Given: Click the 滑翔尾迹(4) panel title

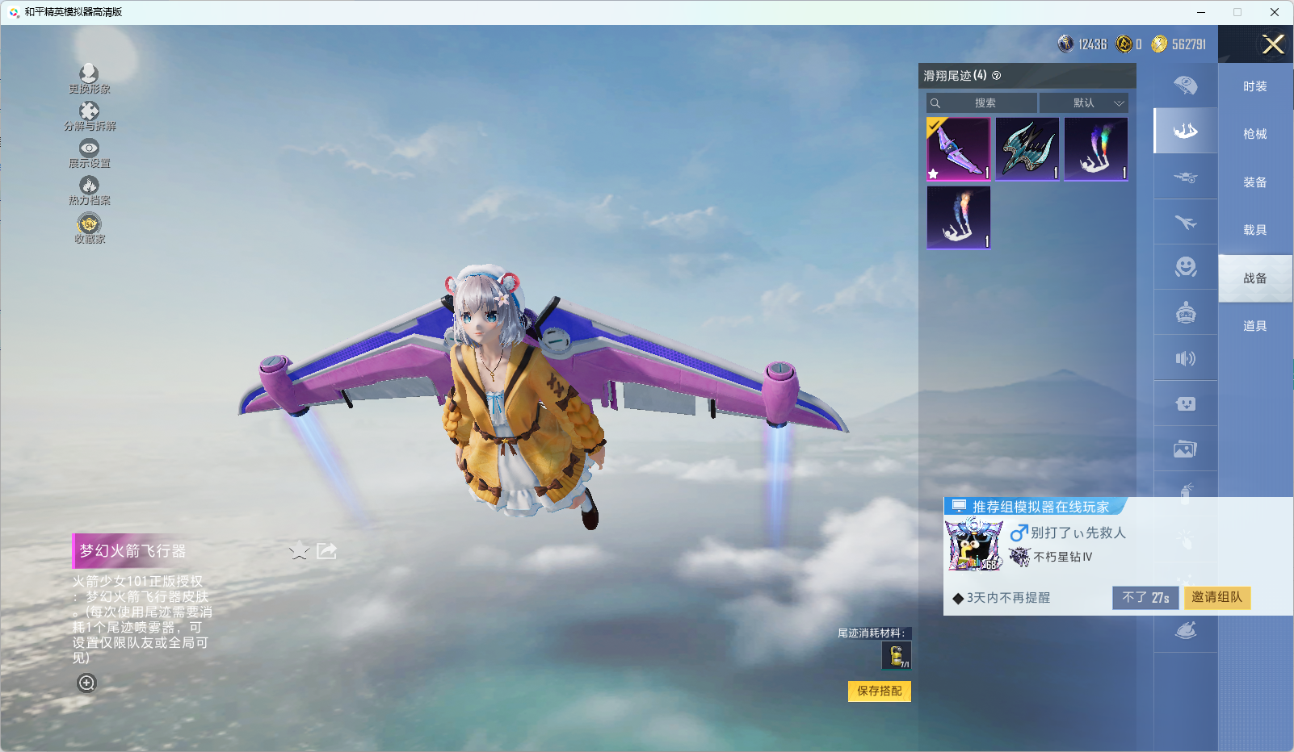Looking at the screenshot, I should point(955,76).
